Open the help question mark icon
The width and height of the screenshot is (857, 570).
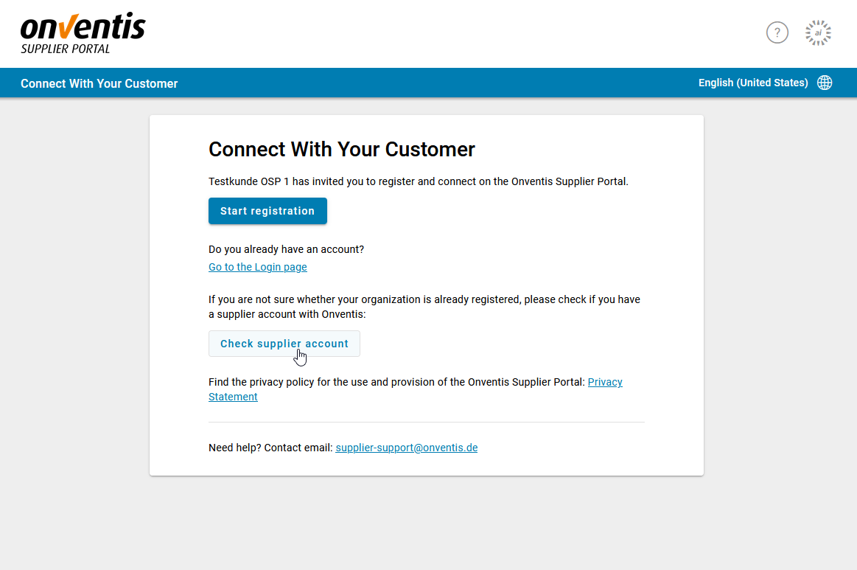[x=777, y=32]
